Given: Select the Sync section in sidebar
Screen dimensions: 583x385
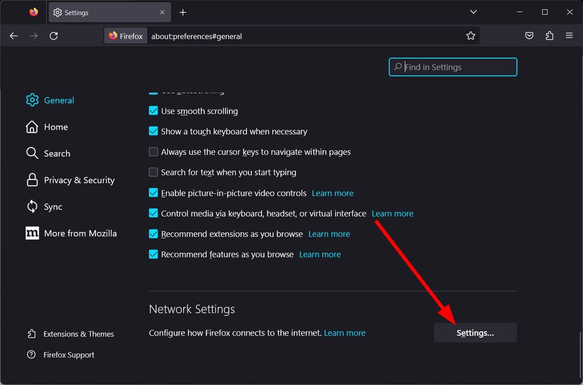Looking at the screenshot, I should click(x=53, y=207).
